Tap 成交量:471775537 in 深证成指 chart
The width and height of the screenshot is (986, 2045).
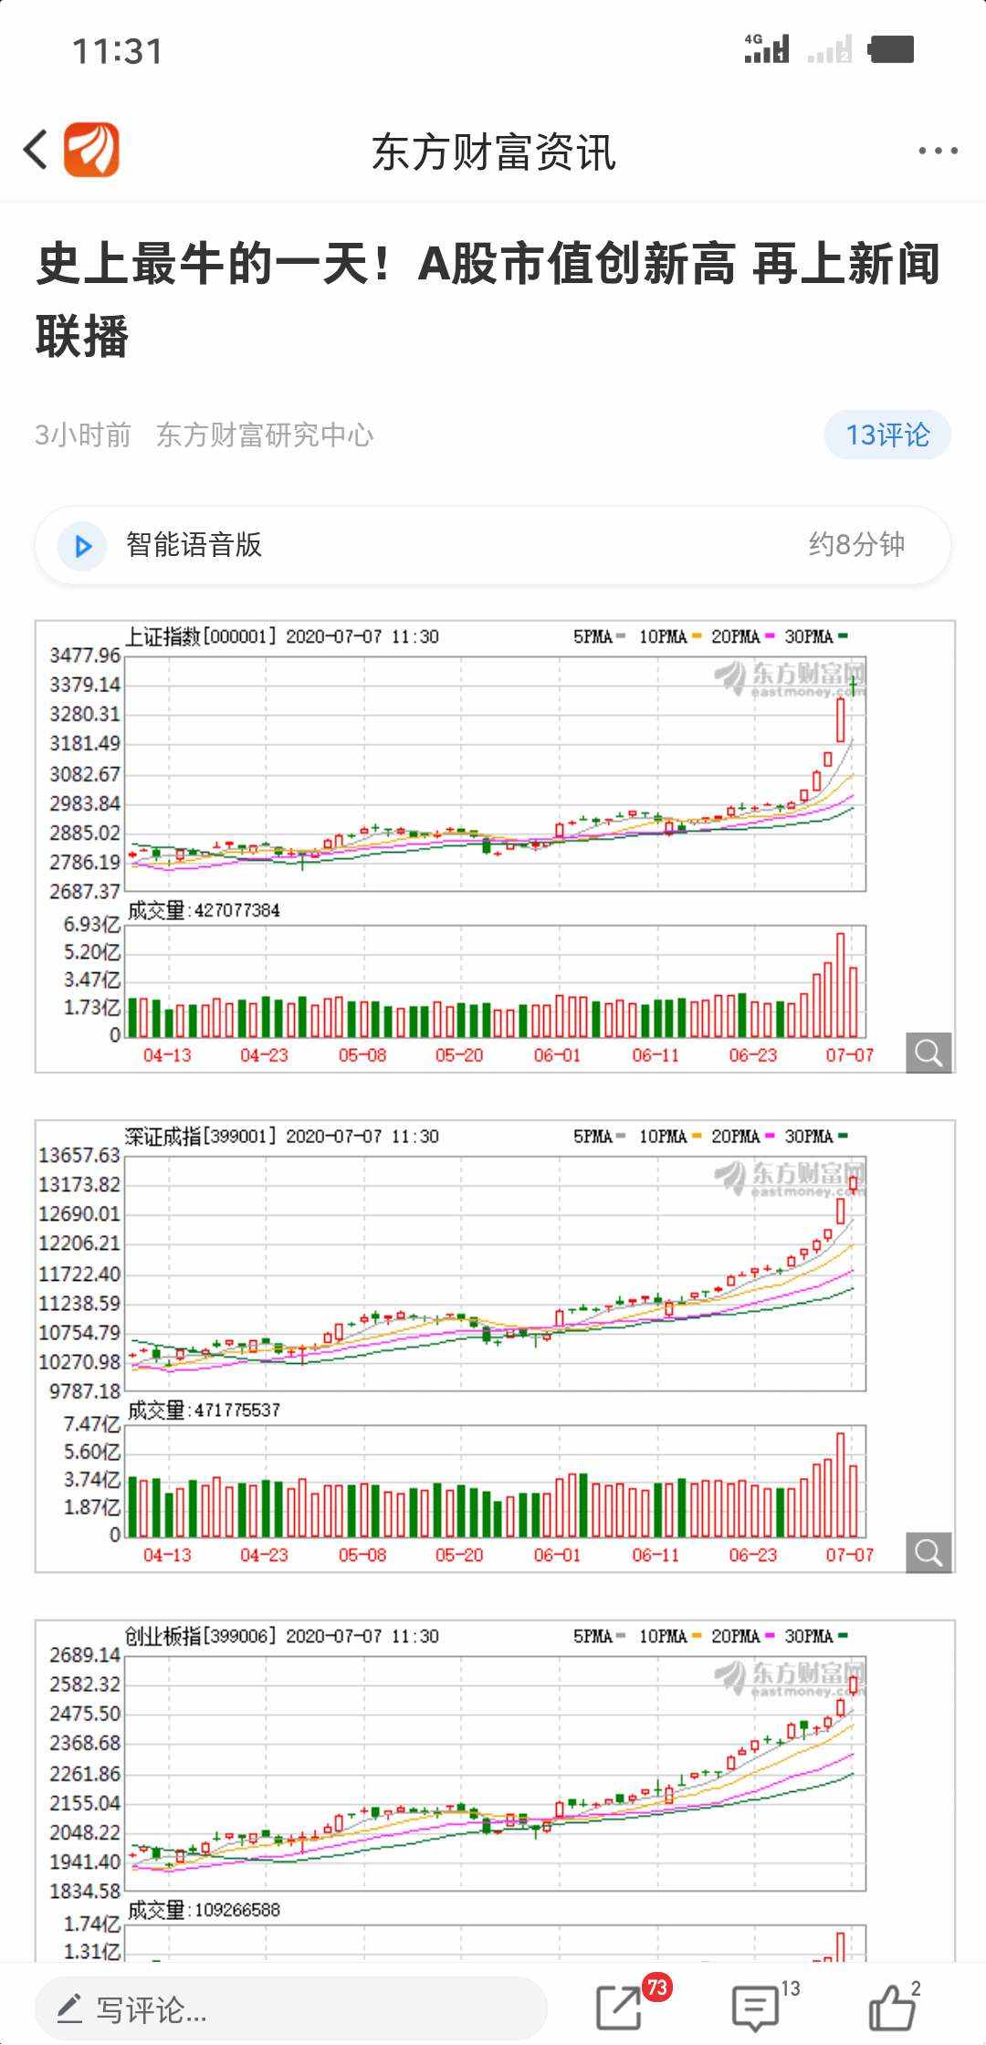pyautogui.click(x=204, y=1410)
